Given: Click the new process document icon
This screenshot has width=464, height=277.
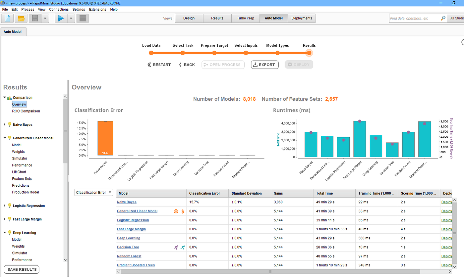Looking at the screenshot, I should [8, 18].
